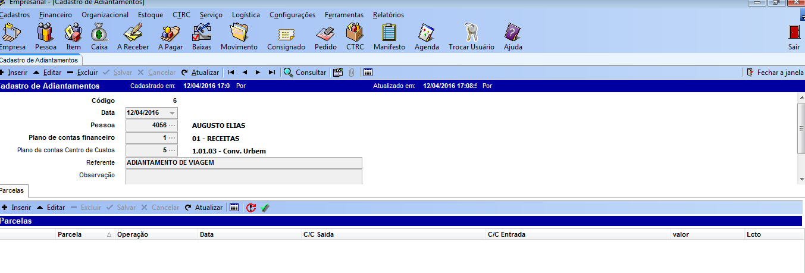
Task: Click the Trocar Usuário keys icon
Action: coord(471,36)
